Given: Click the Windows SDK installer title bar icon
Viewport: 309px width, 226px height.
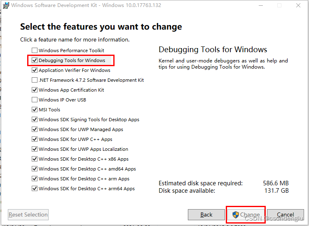Looking at the screenshot, I should 6,5.
